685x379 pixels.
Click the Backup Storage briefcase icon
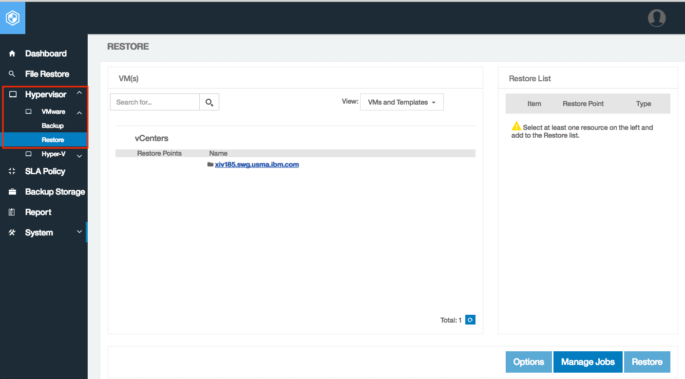[x=12, y=192]
